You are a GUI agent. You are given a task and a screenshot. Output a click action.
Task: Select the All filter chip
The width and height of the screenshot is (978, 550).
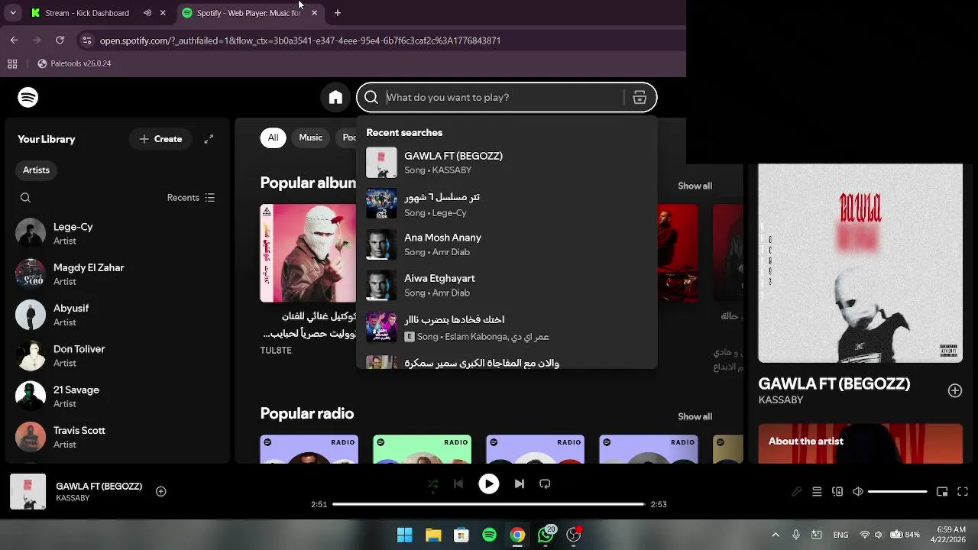[x=273, y=137]
